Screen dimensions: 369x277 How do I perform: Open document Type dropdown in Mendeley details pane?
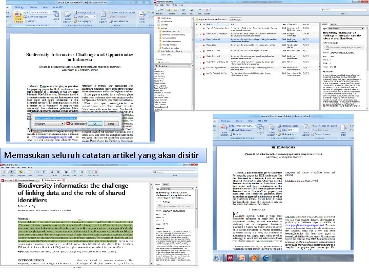pyautogui.click(x=346, y=29)
